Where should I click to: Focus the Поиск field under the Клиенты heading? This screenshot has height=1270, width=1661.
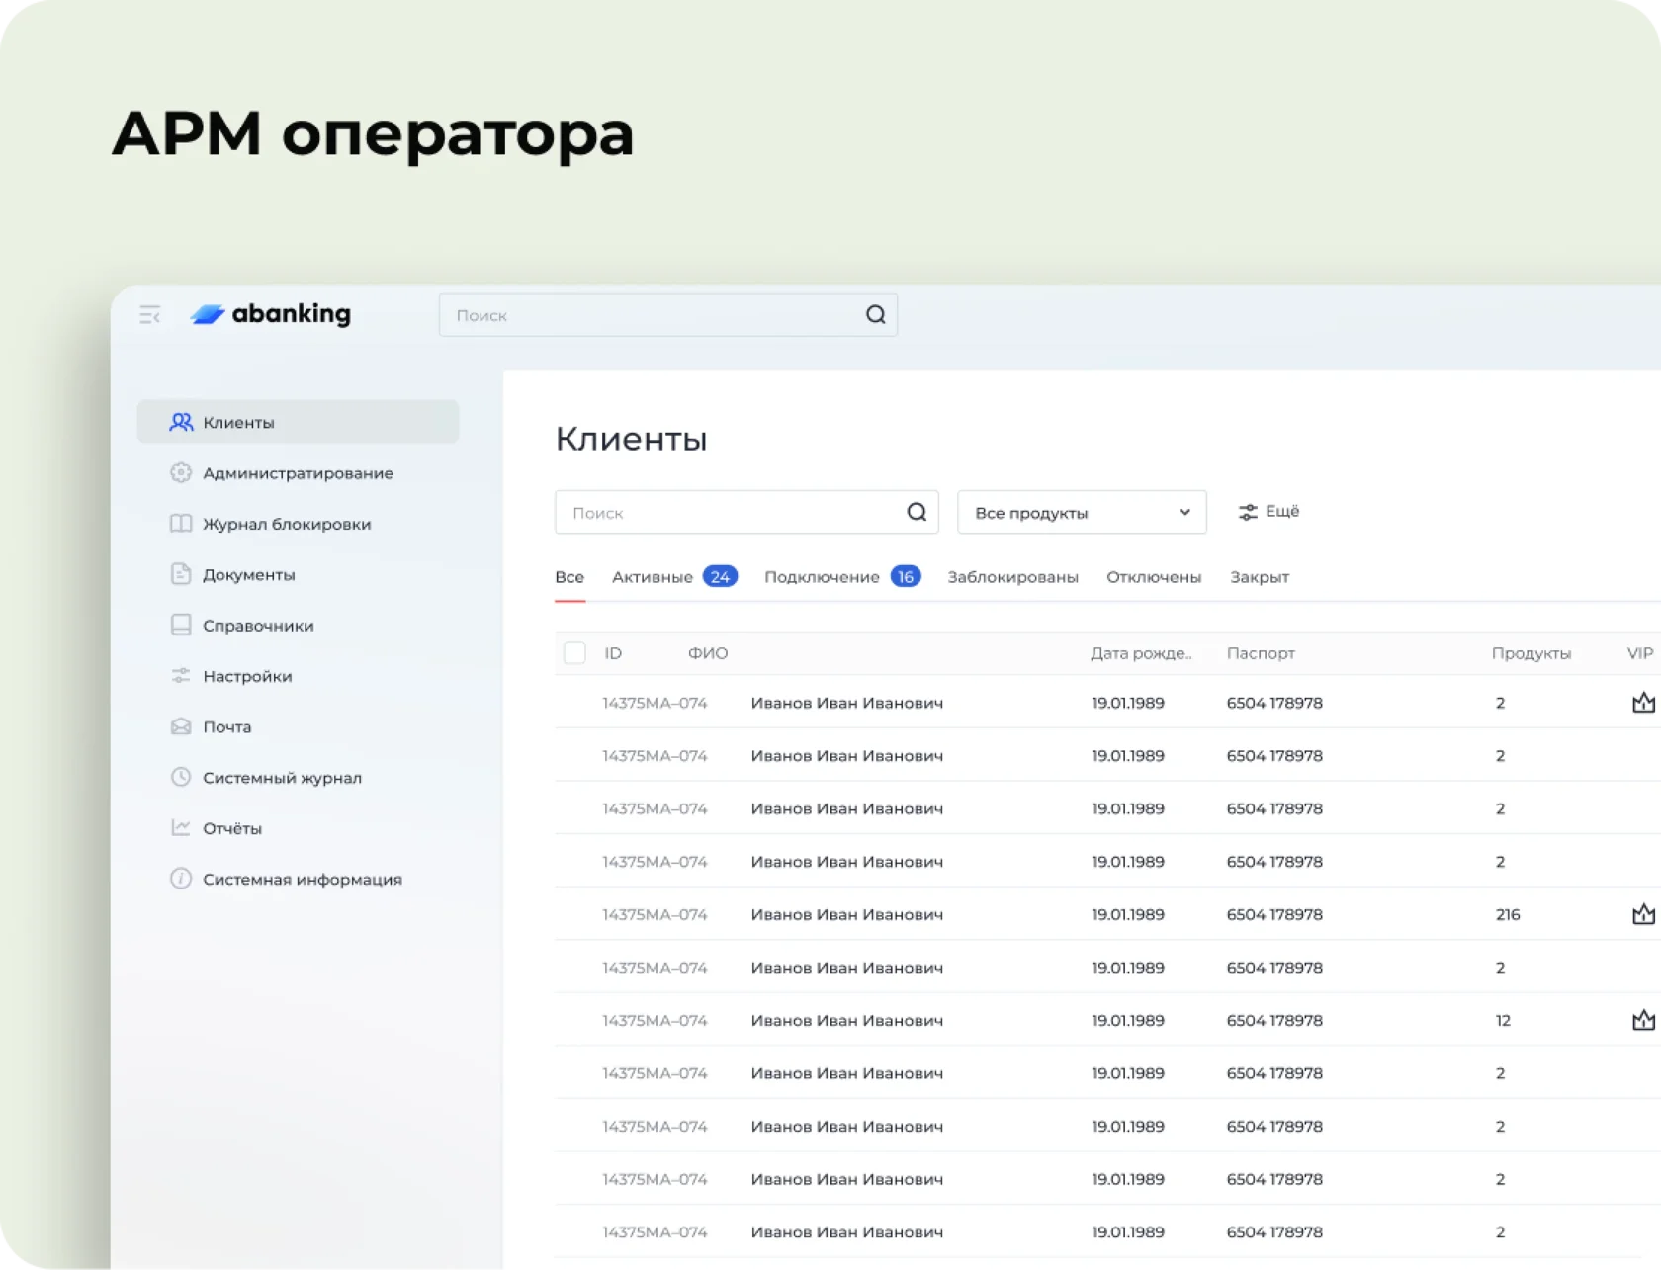pos(746,512)
